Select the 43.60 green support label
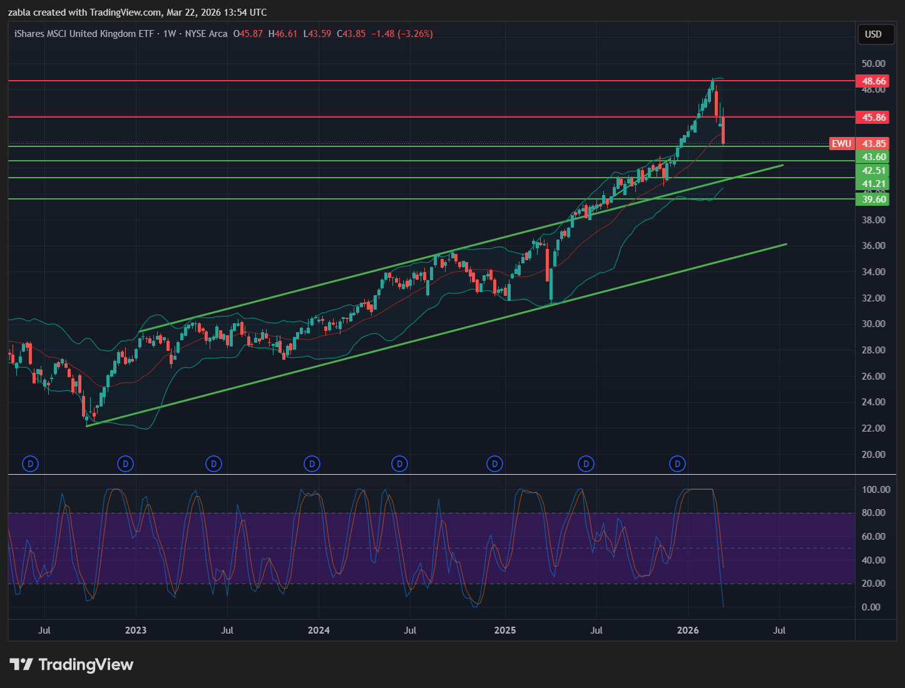Image resolution: width=905 pixels, height=688 pixels. coord(874,157)
